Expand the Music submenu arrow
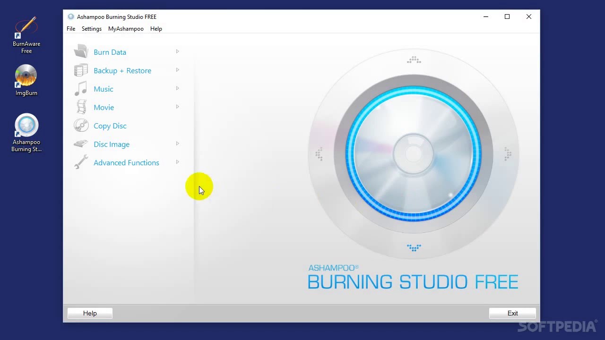The image size is (605, 340). 178,88
